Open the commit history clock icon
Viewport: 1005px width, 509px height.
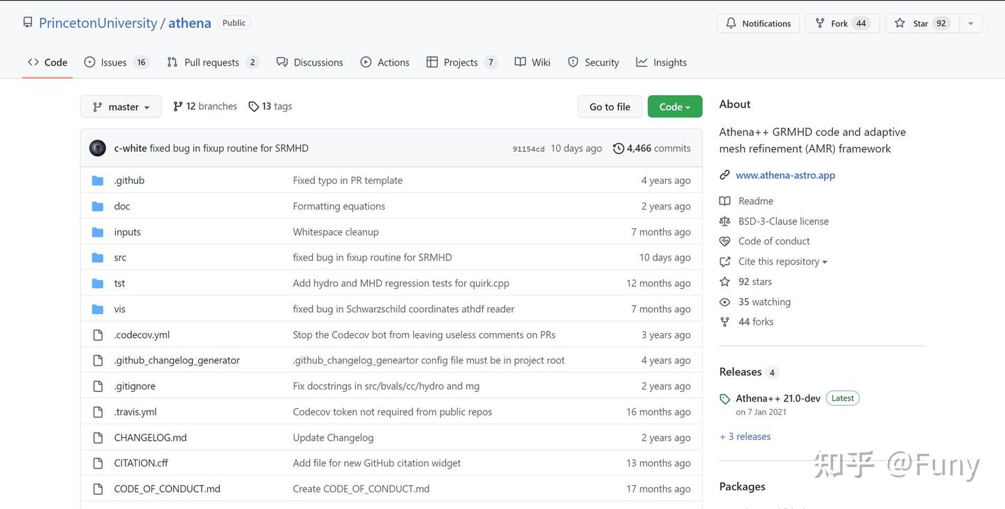(618, 148)
